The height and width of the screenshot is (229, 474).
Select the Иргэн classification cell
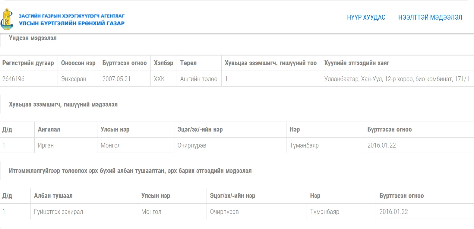coord(46,145)
